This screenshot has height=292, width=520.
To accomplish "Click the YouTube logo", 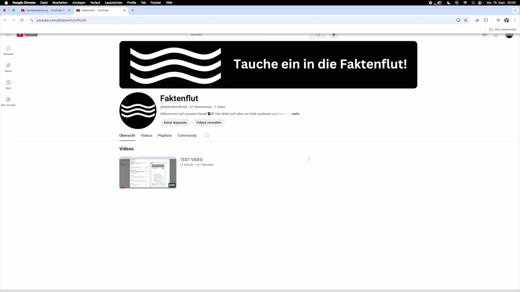I will (x=27, y=35).
